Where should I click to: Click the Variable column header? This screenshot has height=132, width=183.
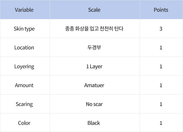click(24, 10)
